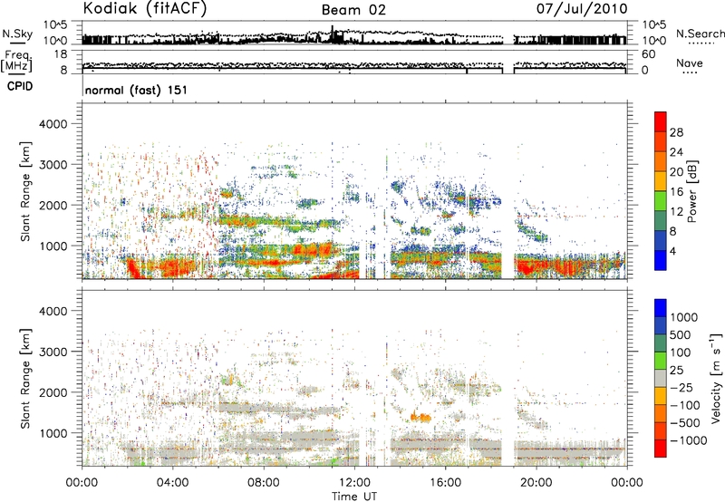Click the 'N.Sky' legend label
Viewport: 725px width, 502px height.
(17, 34)
